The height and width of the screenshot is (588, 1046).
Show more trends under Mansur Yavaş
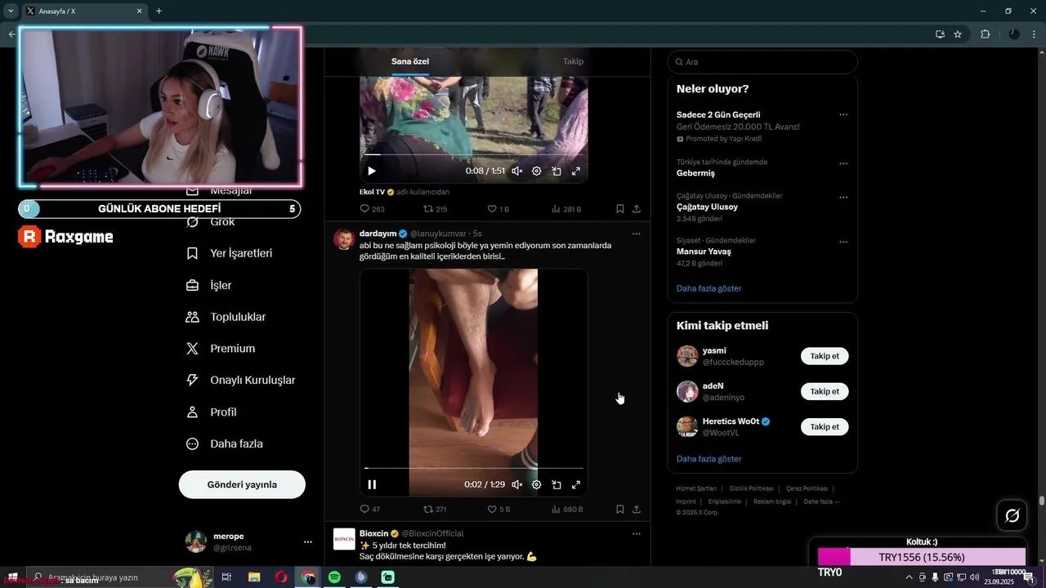click(x=709, y=288)
